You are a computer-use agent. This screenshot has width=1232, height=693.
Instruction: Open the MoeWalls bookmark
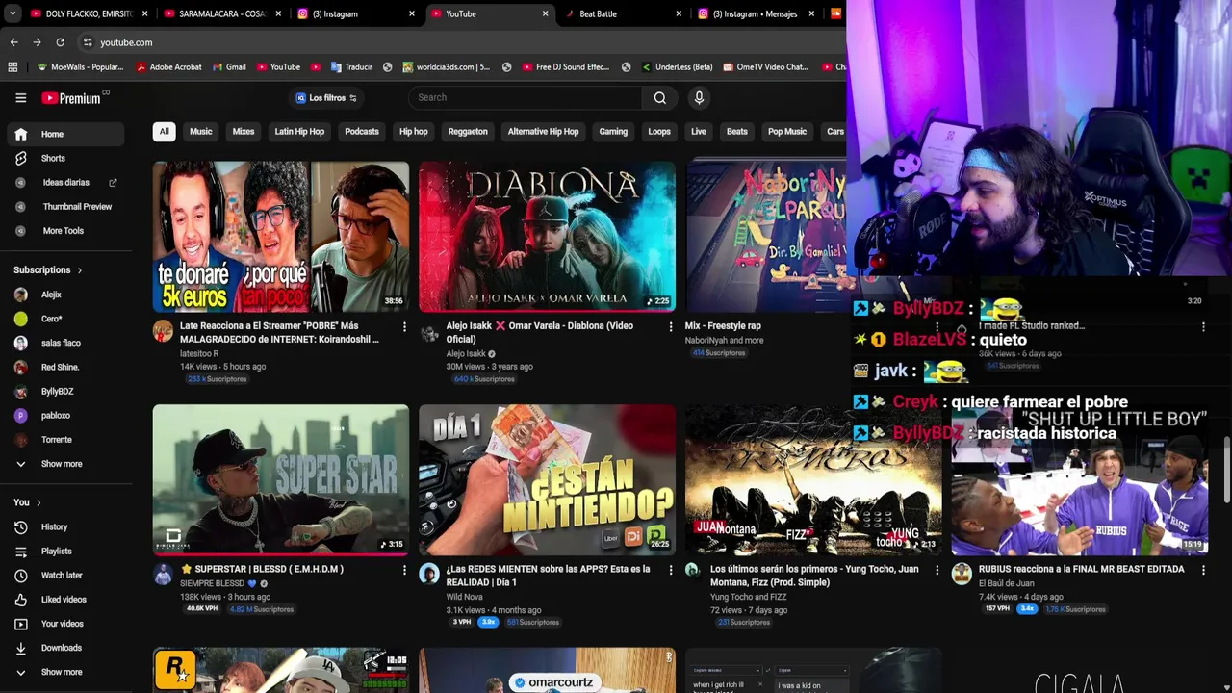point(81,67)
